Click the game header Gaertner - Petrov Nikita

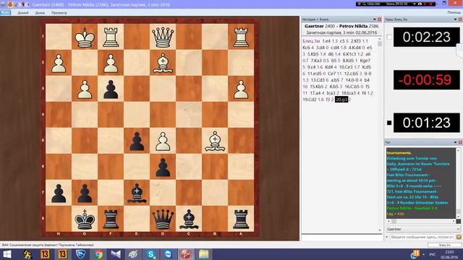[x=341, y=26]
